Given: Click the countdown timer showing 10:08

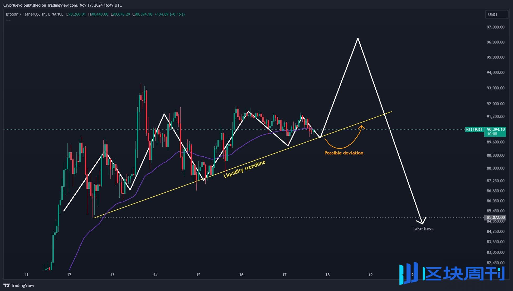Looking at the screenshot, I should [x=493, y=134].
